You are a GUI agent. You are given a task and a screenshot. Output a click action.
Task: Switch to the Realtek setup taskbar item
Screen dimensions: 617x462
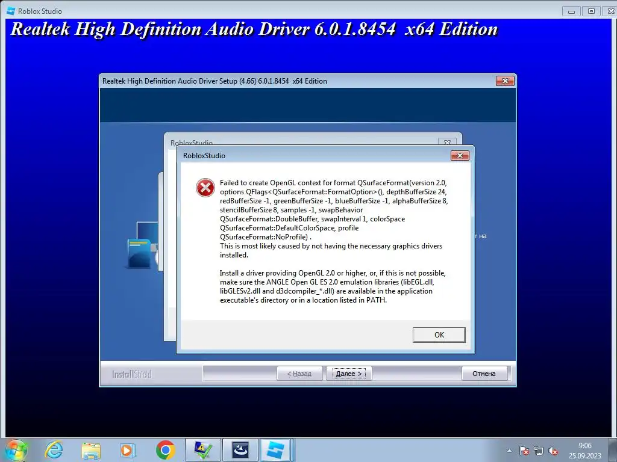pyautogui.click(x=240, y=450)
